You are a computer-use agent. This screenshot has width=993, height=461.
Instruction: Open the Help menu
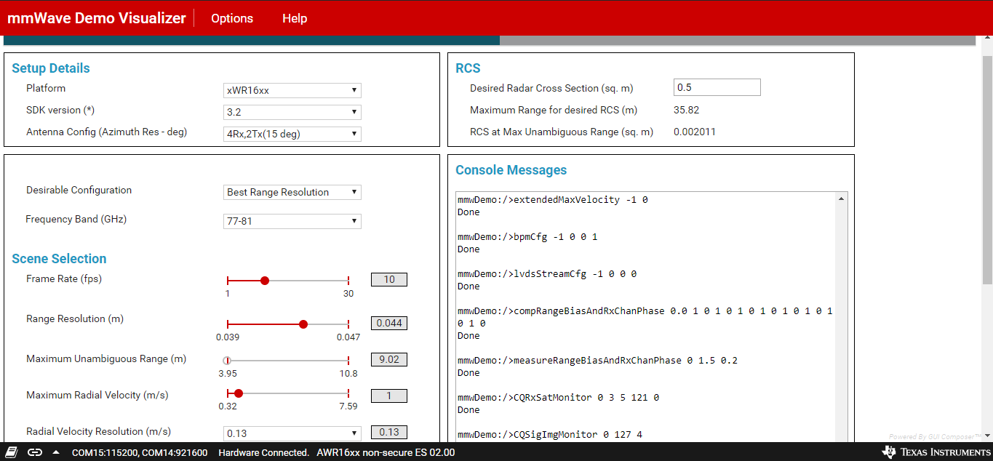pos(295,18)
